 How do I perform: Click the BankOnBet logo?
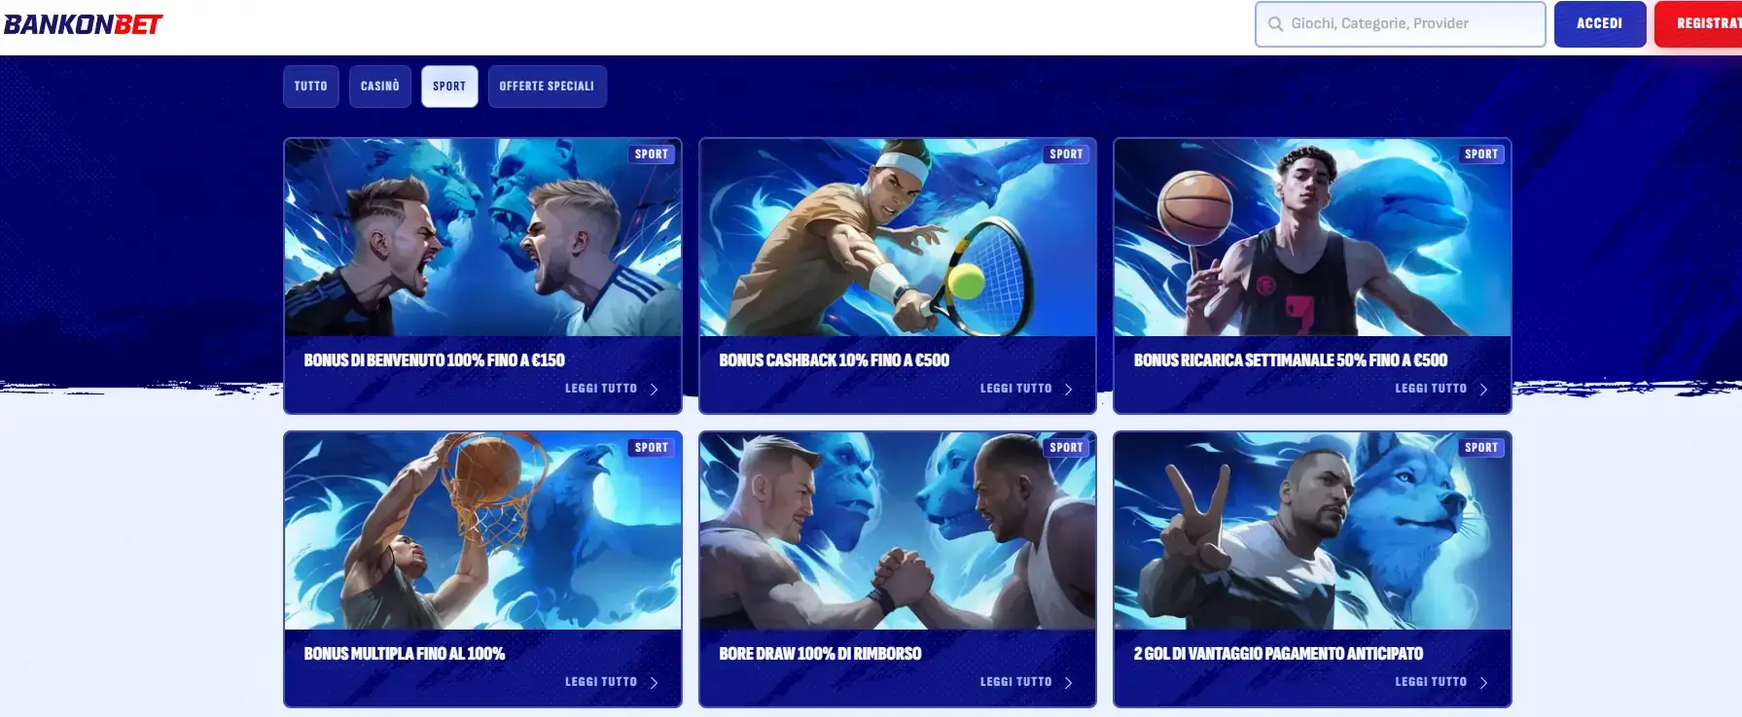point(83,24)
